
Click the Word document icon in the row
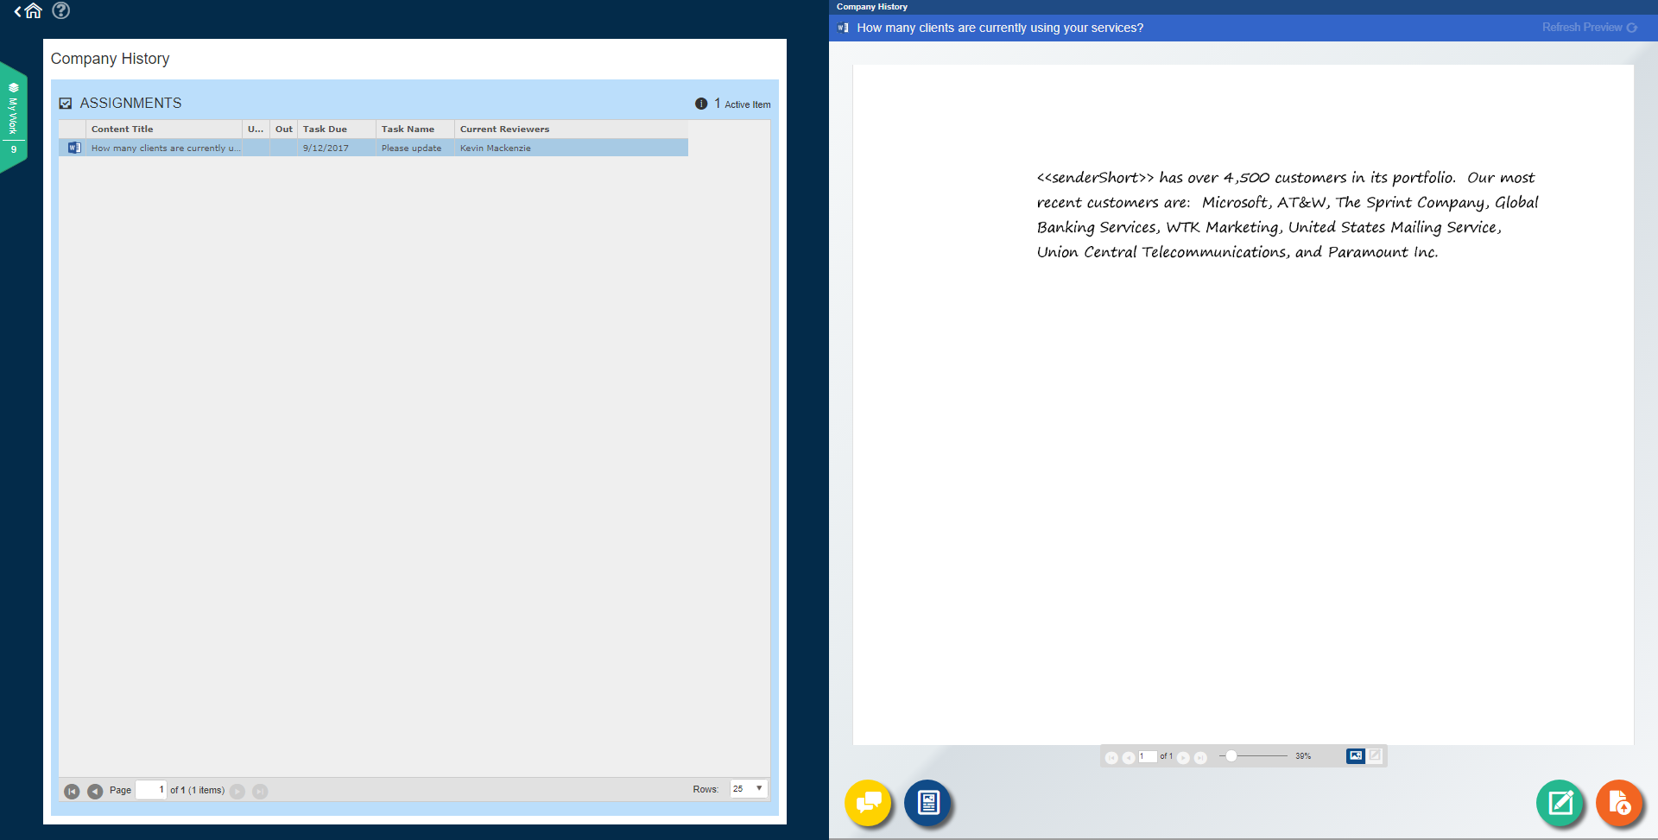click(x=74, y=148)
